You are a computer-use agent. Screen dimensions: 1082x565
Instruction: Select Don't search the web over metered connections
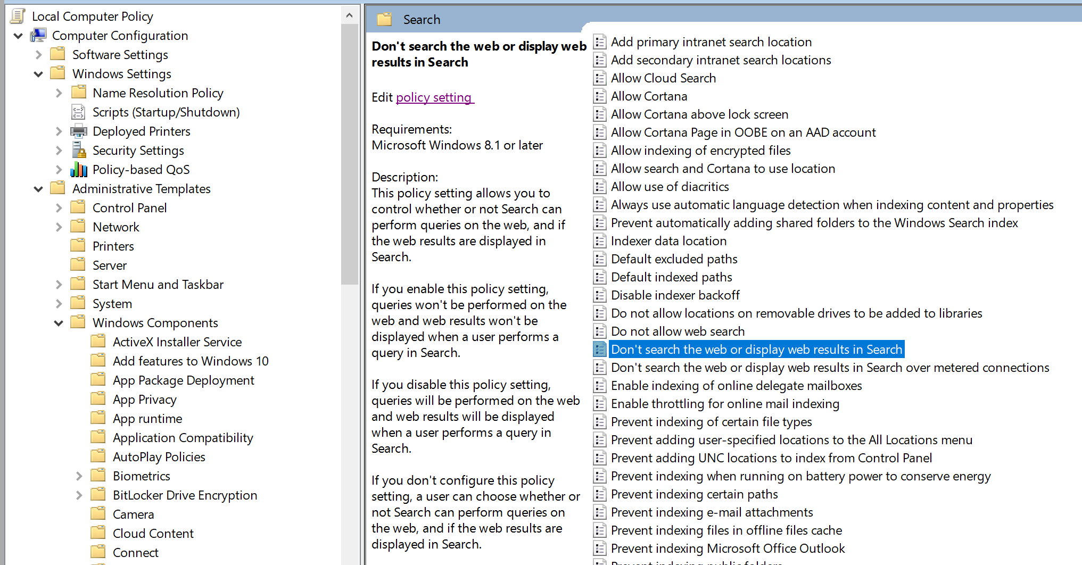click(830, 368)
